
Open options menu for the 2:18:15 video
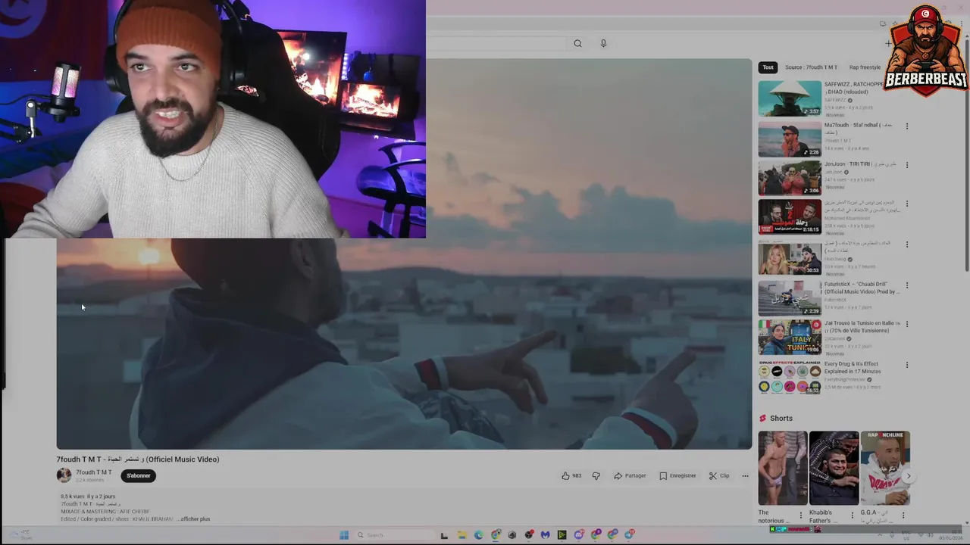(x=906, y=204)
